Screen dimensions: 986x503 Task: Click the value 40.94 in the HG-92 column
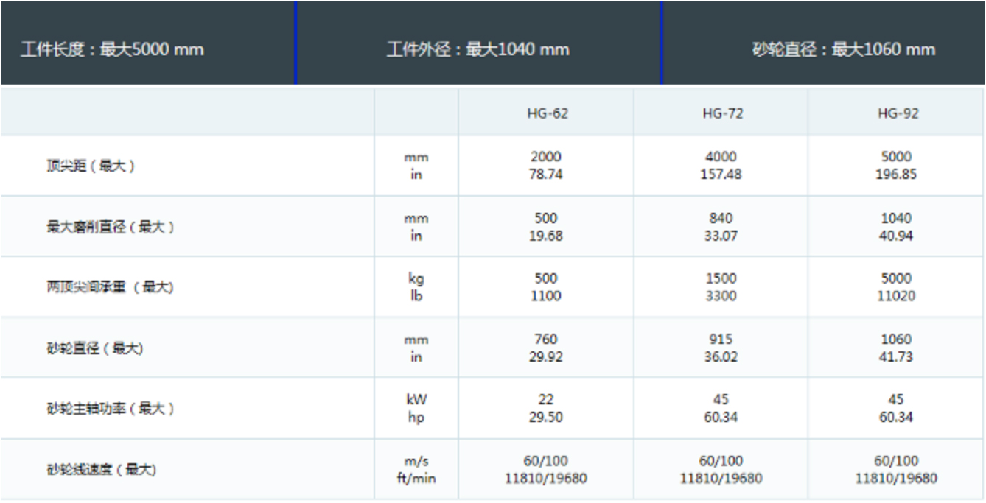(896, 236)
